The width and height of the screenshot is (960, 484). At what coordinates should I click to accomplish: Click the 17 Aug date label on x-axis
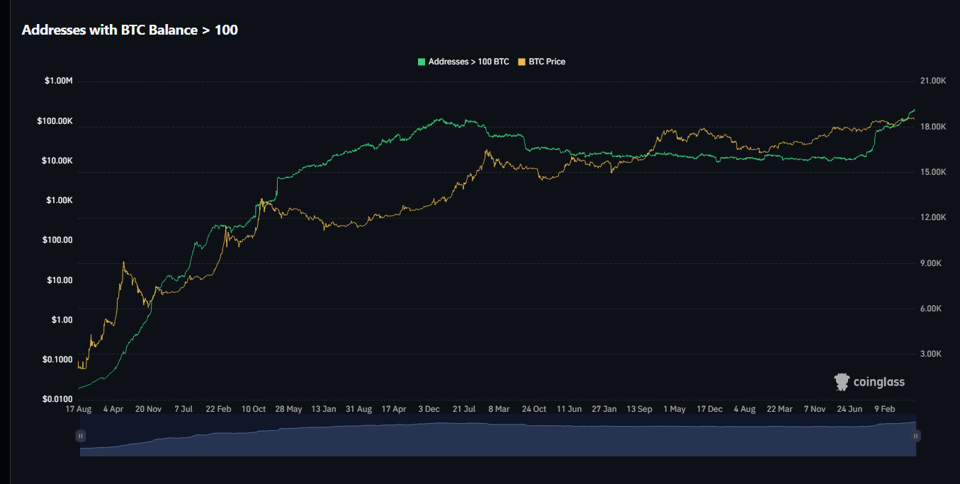tap(78, 409)
